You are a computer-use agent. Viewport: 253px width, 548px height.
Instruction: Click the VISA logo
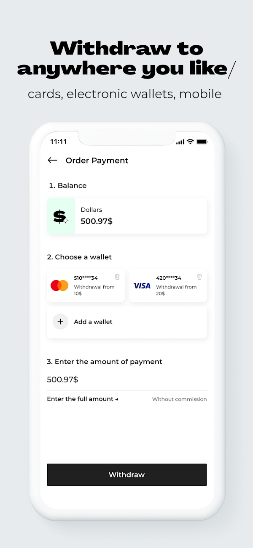142,286
